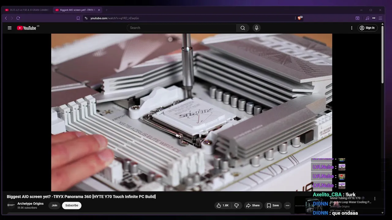Switch to DLSS 4.5 vs FSR 4 tab

(x=27, y=10)
